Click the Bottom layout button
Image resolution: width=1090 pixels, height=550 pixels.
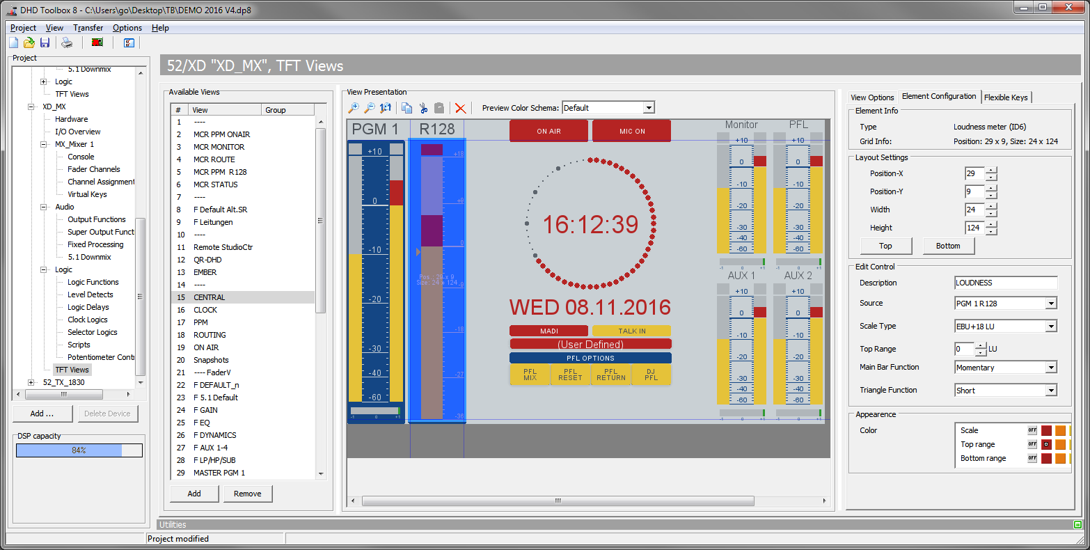tap(948, 246)
